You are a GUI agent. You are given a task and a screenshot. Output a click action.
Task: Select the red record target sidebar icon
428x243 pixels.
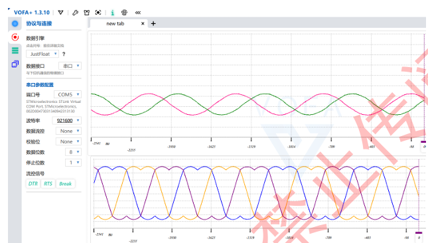(15, 37)
